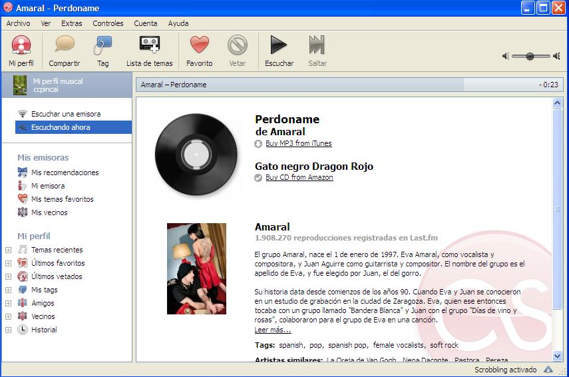
Task: Click the Mis recomendaciones icon
Action: pos(23,172)
